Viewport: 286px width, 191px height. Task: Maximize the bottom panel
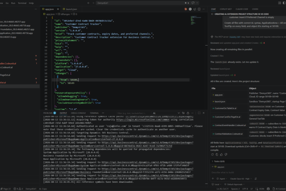(x=199, y=113)
